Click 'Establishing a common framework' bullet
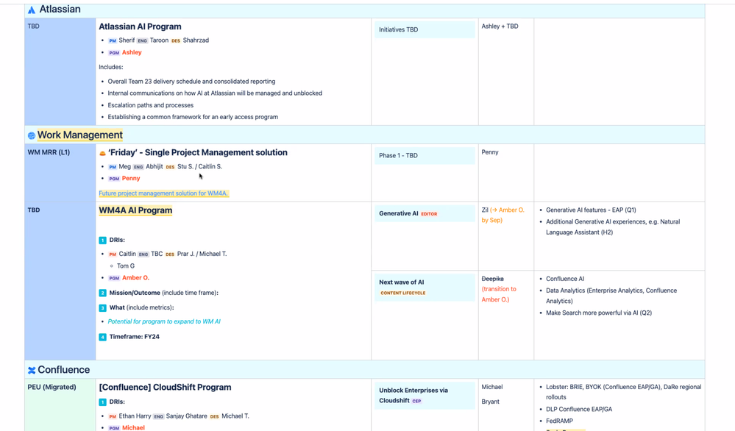The width and height of the screenshot is (735, 431). [x=193, y=117]
